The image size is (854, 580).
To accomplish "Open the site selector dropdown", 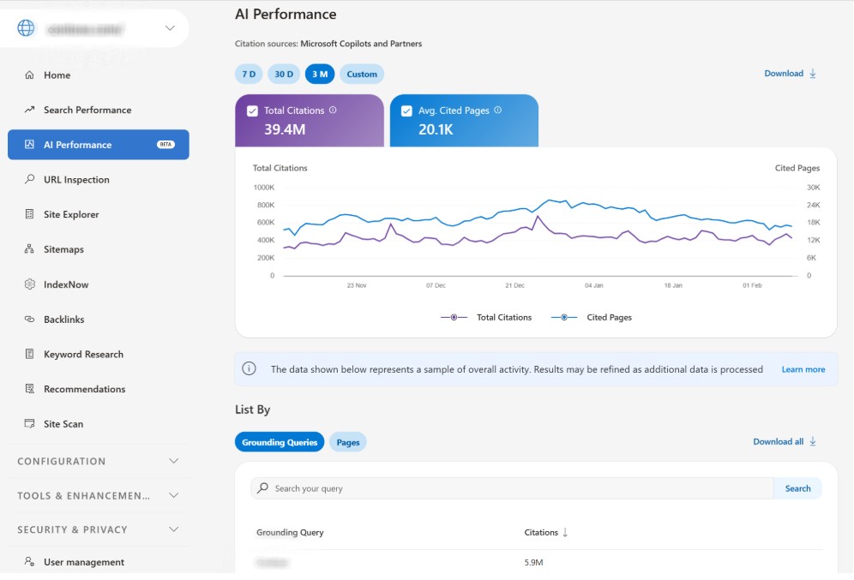I will [x=171, y=27].
